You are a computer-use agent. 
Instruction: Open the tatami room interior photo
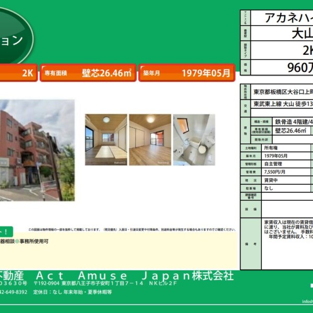106,140
